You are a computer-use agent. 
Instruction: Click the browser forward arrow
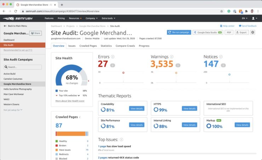(x=10, y=11)
